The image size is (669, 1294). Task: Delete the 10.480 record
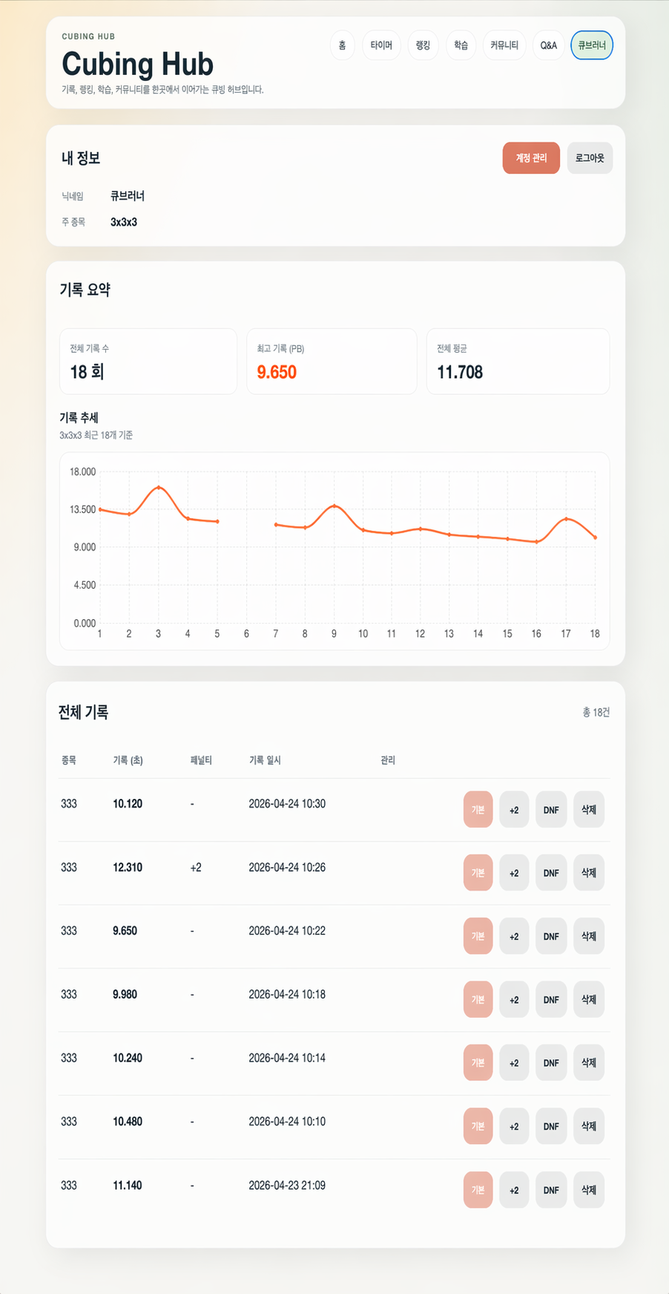(589, 1126)
